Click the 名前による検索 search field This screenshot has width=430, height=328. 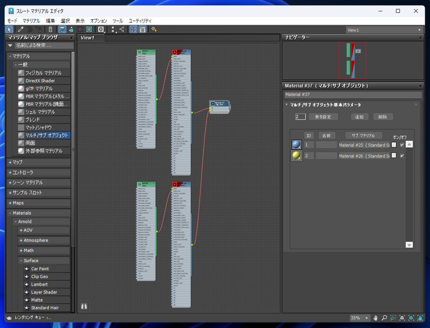pyautogui.click(x=44, y=46)
